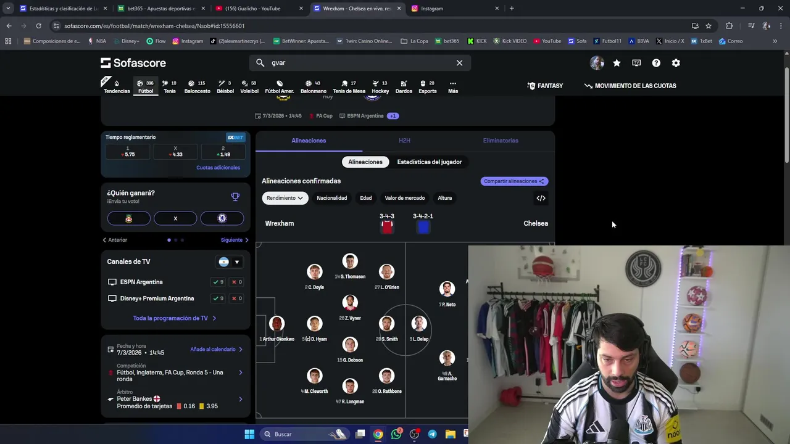Select the Béisbol sport icon
Screen dimensions: 790x444
[225, 86]
